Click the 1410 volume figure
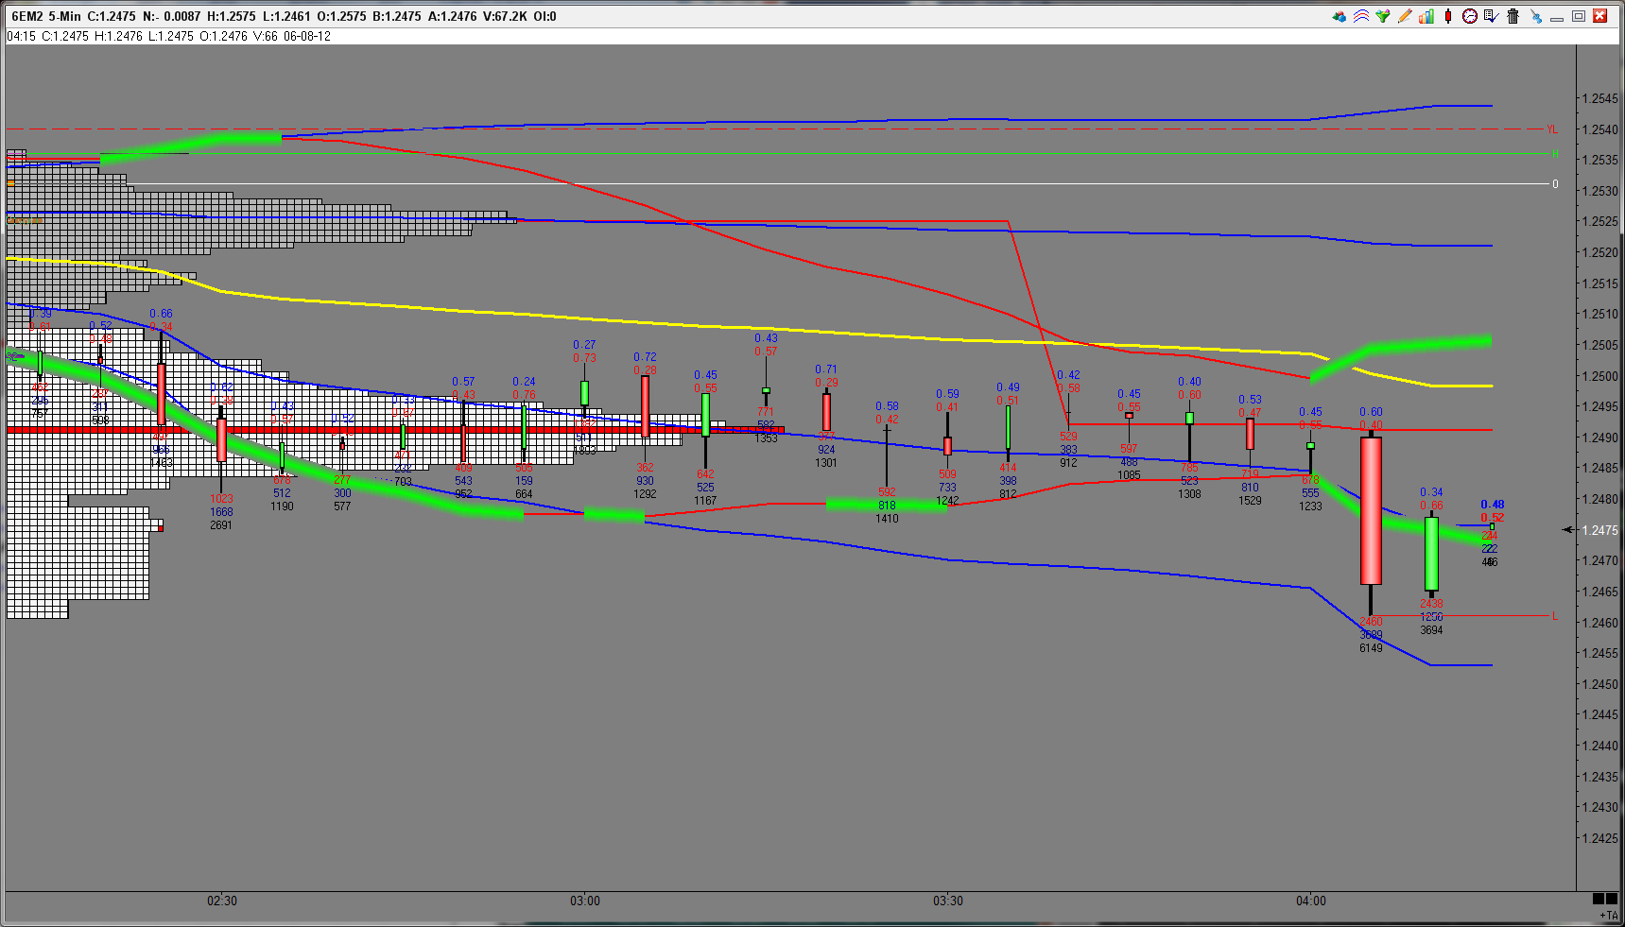The width and height of the screenshot is (1625, 927). [887, 519]
